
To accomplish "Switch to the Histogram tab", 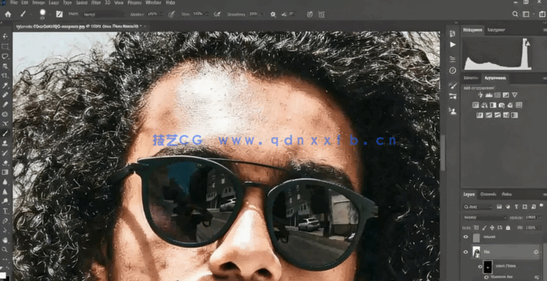I will click(473, 30).
